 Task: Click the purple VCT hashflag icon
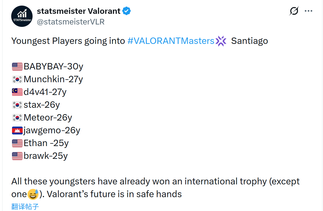[221, 41]
